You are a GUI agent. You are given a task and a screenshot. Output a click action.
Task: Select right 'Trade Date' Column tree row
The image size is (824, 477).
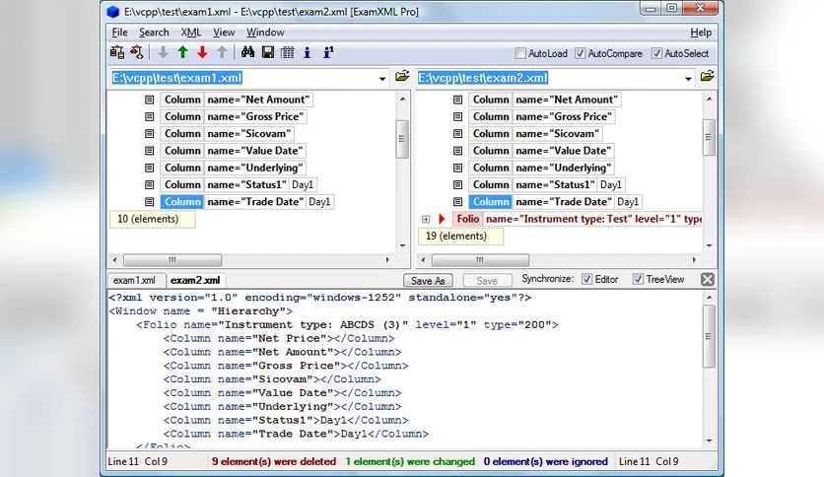coord(556,202)
